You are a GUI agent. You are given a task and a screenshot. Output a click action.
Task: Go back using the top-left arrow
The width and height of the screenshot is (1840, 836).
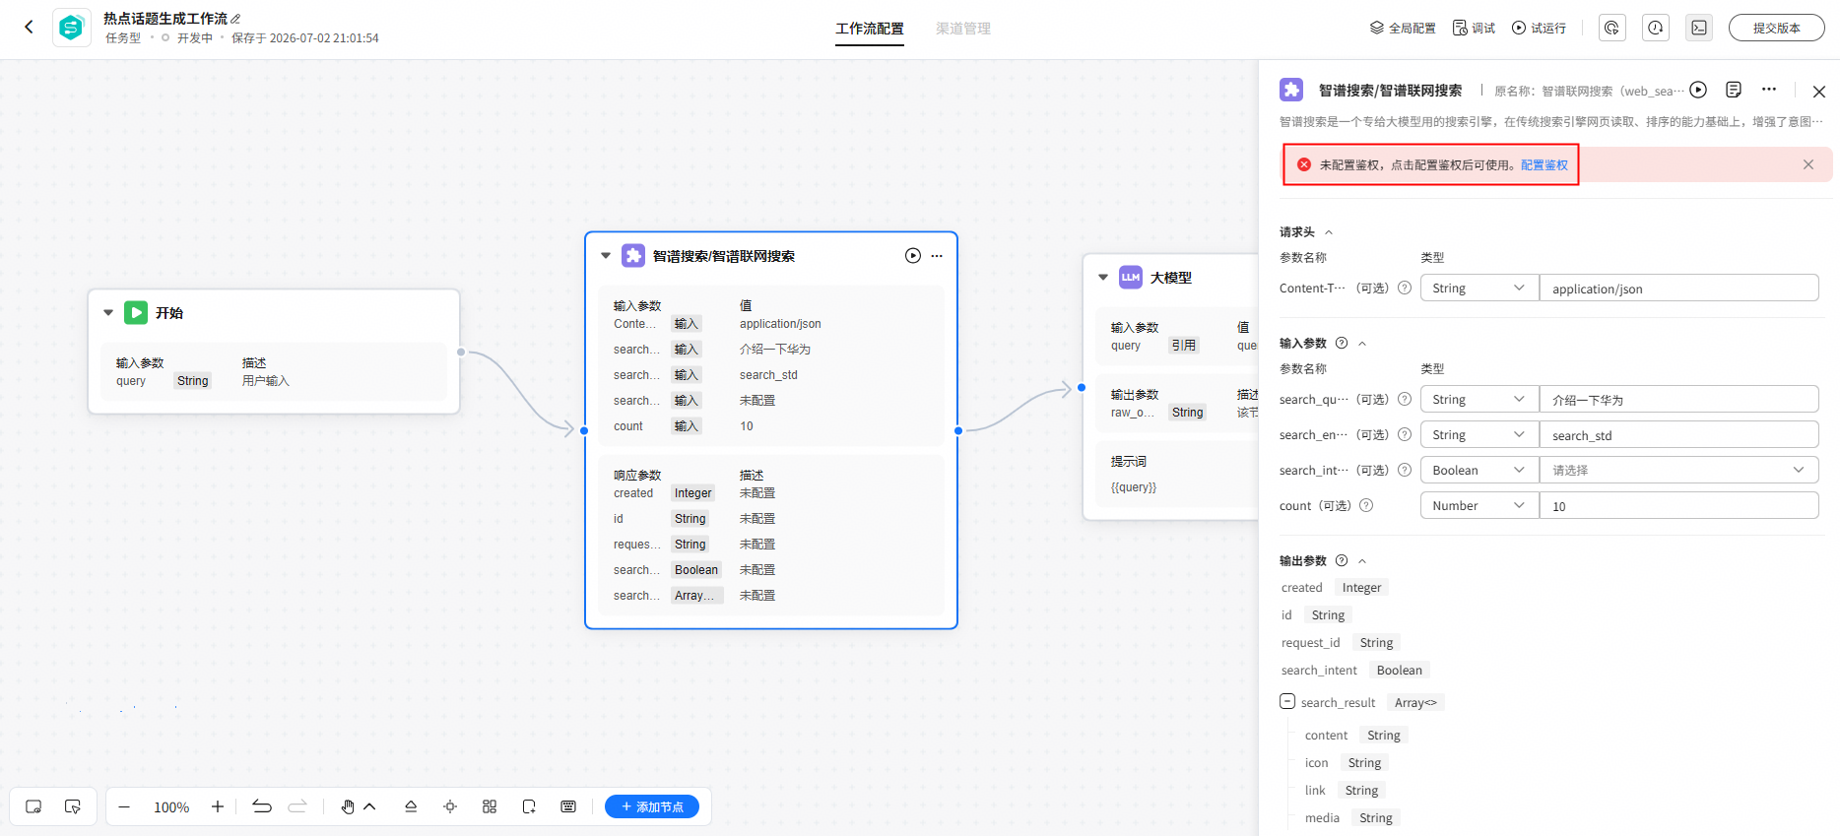[29, 28]
